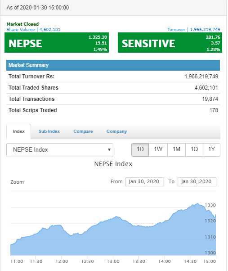Click the 11:00 chart axis label
This screenshot has height=271, width=228.
click(x=17, y=261)
